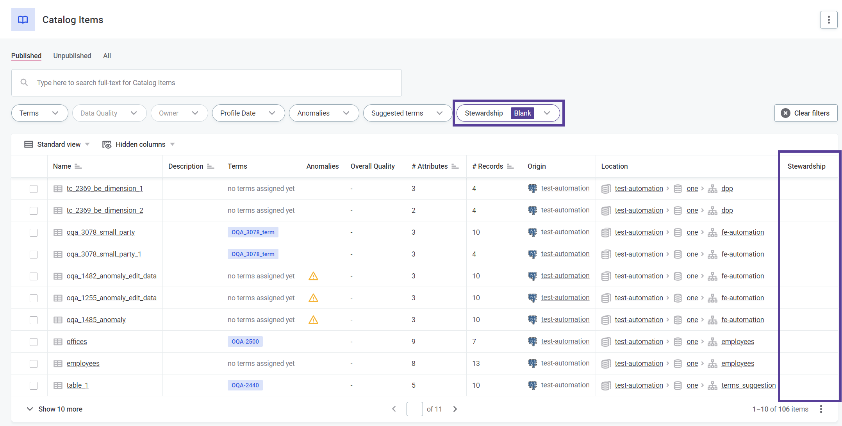
Task: Switch to the Unpublished tab
Action: click(72, 56)
